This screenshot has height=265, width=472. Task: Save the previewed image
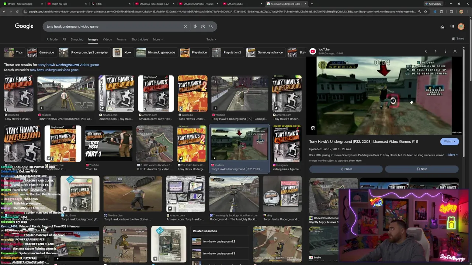422,169
